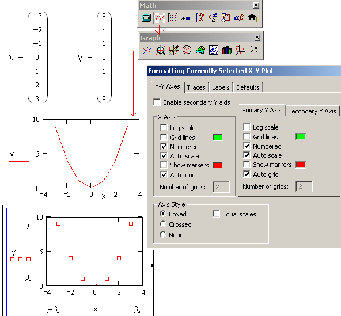Enable secondary Y axis checkbox
The height and width of the screenshot is (316, 341).
point(157,102)
